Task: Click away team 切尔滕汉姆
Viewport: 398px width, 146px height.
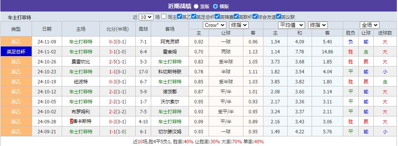Action: click(x=170, y=131)
